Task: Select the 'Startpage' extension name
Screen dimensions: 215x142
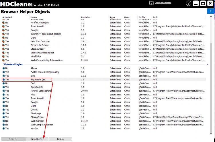Action: 36,113
